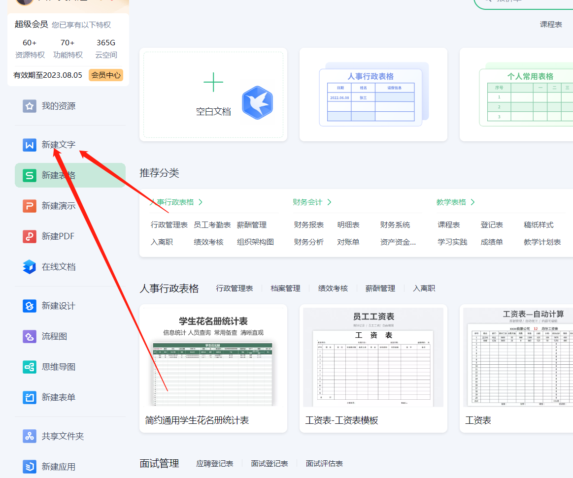Open 工资表—自动计算 template thumbnail

click(518, 357)
